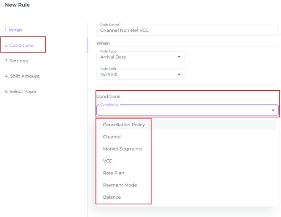Image resolution: width=281 pixels, height=217 pixels.
Task: Click the Rule Type dropdown arrow
Action: (179, 57)
